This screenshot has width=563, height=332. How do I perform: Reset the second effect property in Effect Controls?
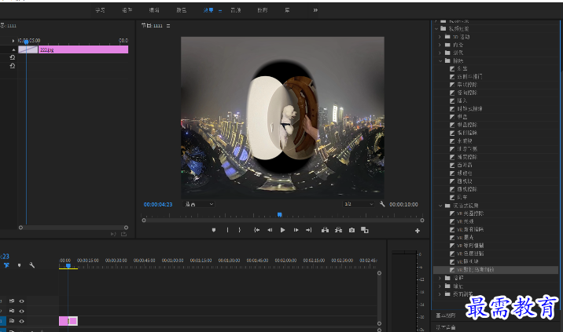pos(13,66)
